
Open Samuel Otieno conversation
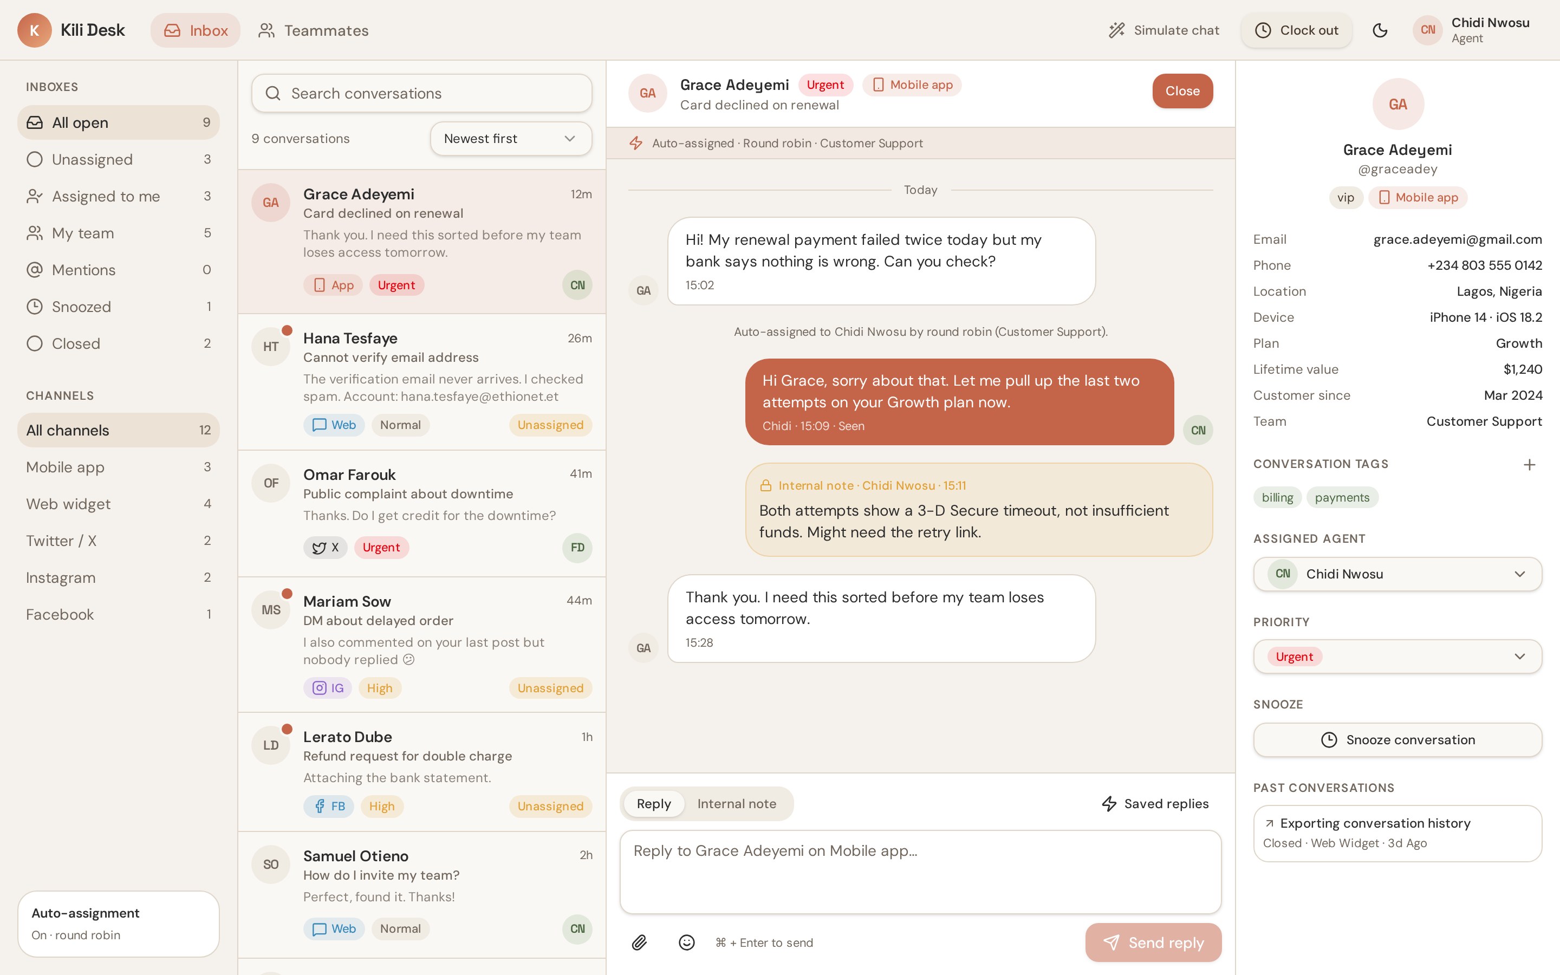tap(421, 894)
